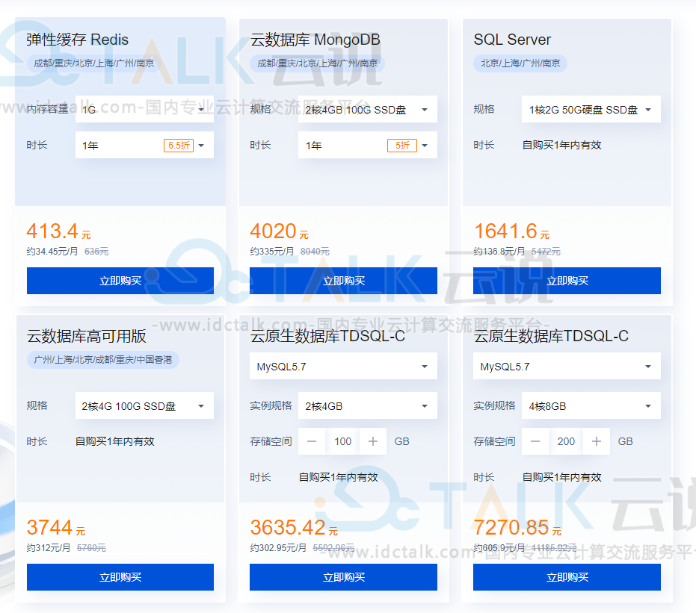Image resolution: width=696 pixels, height=613 pixels.
Task: Click 自购买1年内有效 in the 云数据库高可用版 card
Action: point(115,441)
